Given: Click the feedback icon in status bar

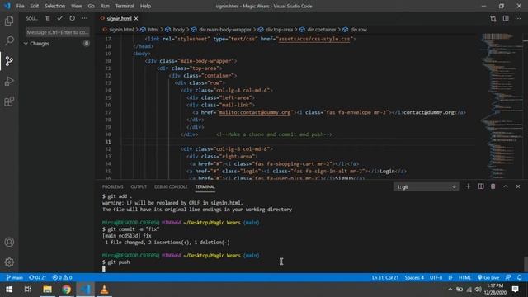Looking at the screenshot, I should [x=508, y=277].
